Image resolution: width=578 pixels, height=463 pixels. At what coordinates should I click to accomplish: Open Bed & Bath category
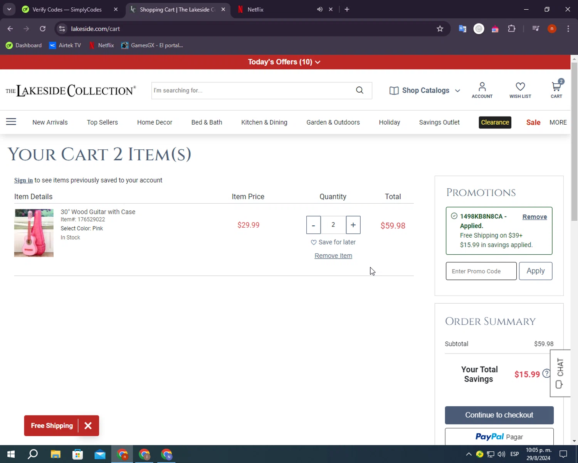point(207,122)
